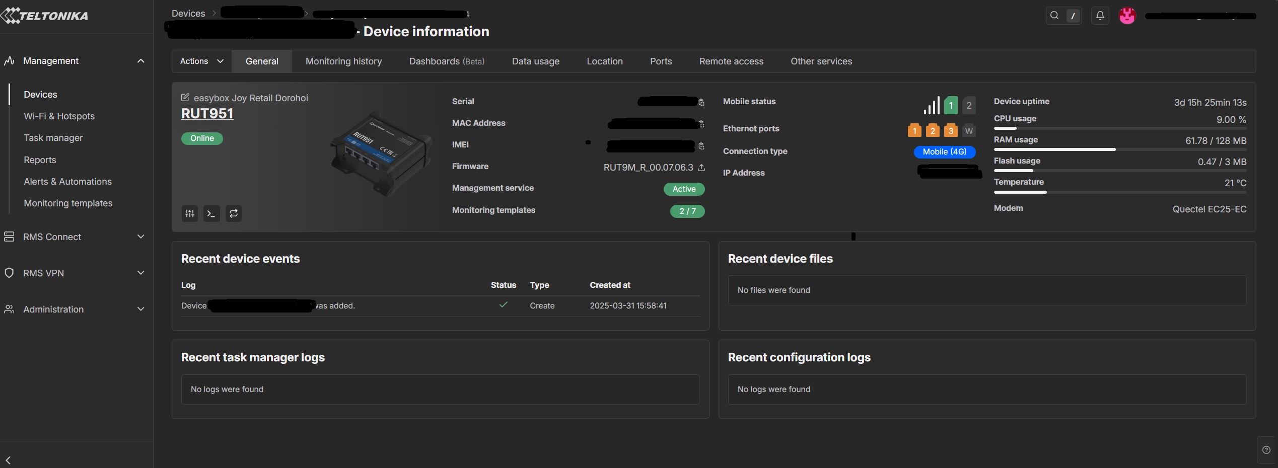This screenshot has width=1278, height=468.
Task: Open the Remote access tab
Action: (x=731, y=61)
